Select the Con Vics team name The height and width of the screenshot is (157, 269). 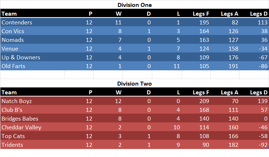[13, 31]
